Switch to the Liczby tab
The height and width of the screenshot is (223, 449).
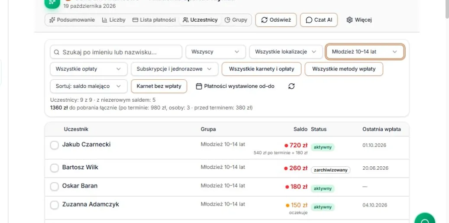pos(114,20)
